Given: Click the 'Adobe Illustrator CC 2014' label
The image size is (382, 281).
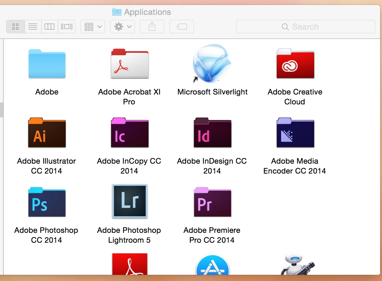Looking at the screenshot, I should 47,166.
